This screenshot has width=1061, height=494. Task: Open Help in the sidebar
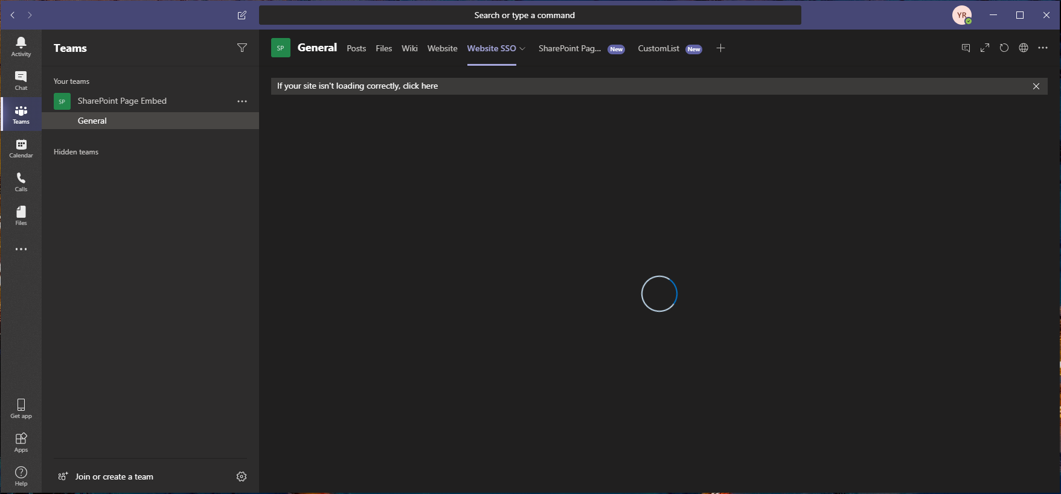pyautogui.click(x=21, y=476)
